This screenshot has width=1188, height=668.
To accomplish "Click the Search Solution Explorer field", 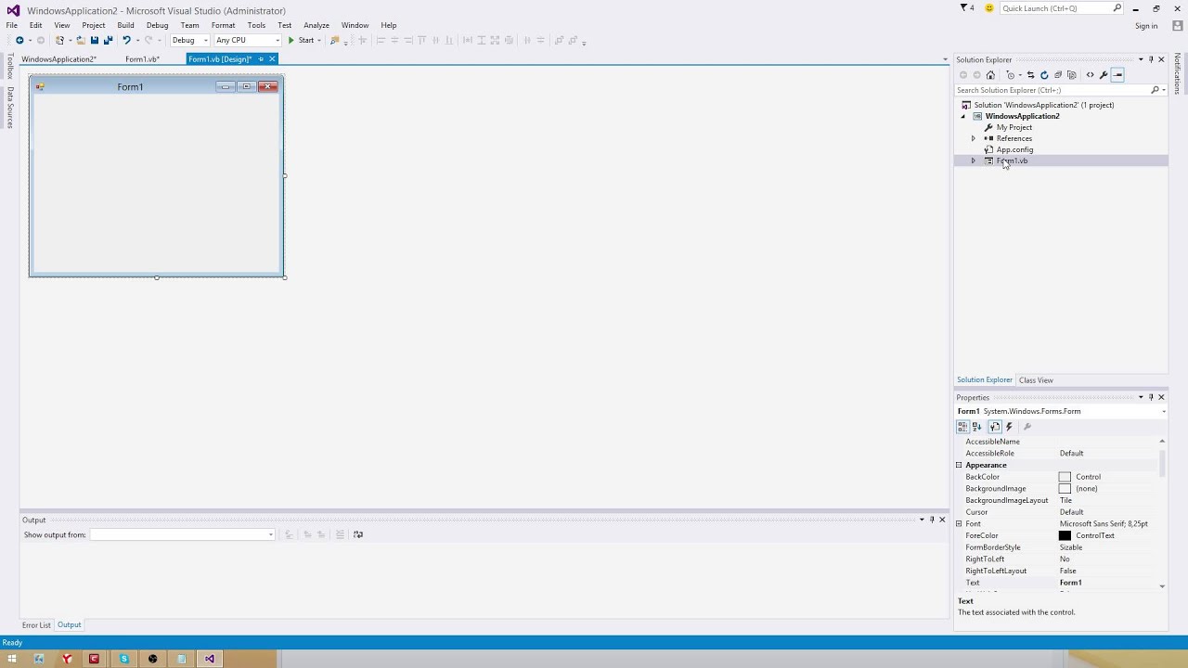I will (x=1061, y=90).
